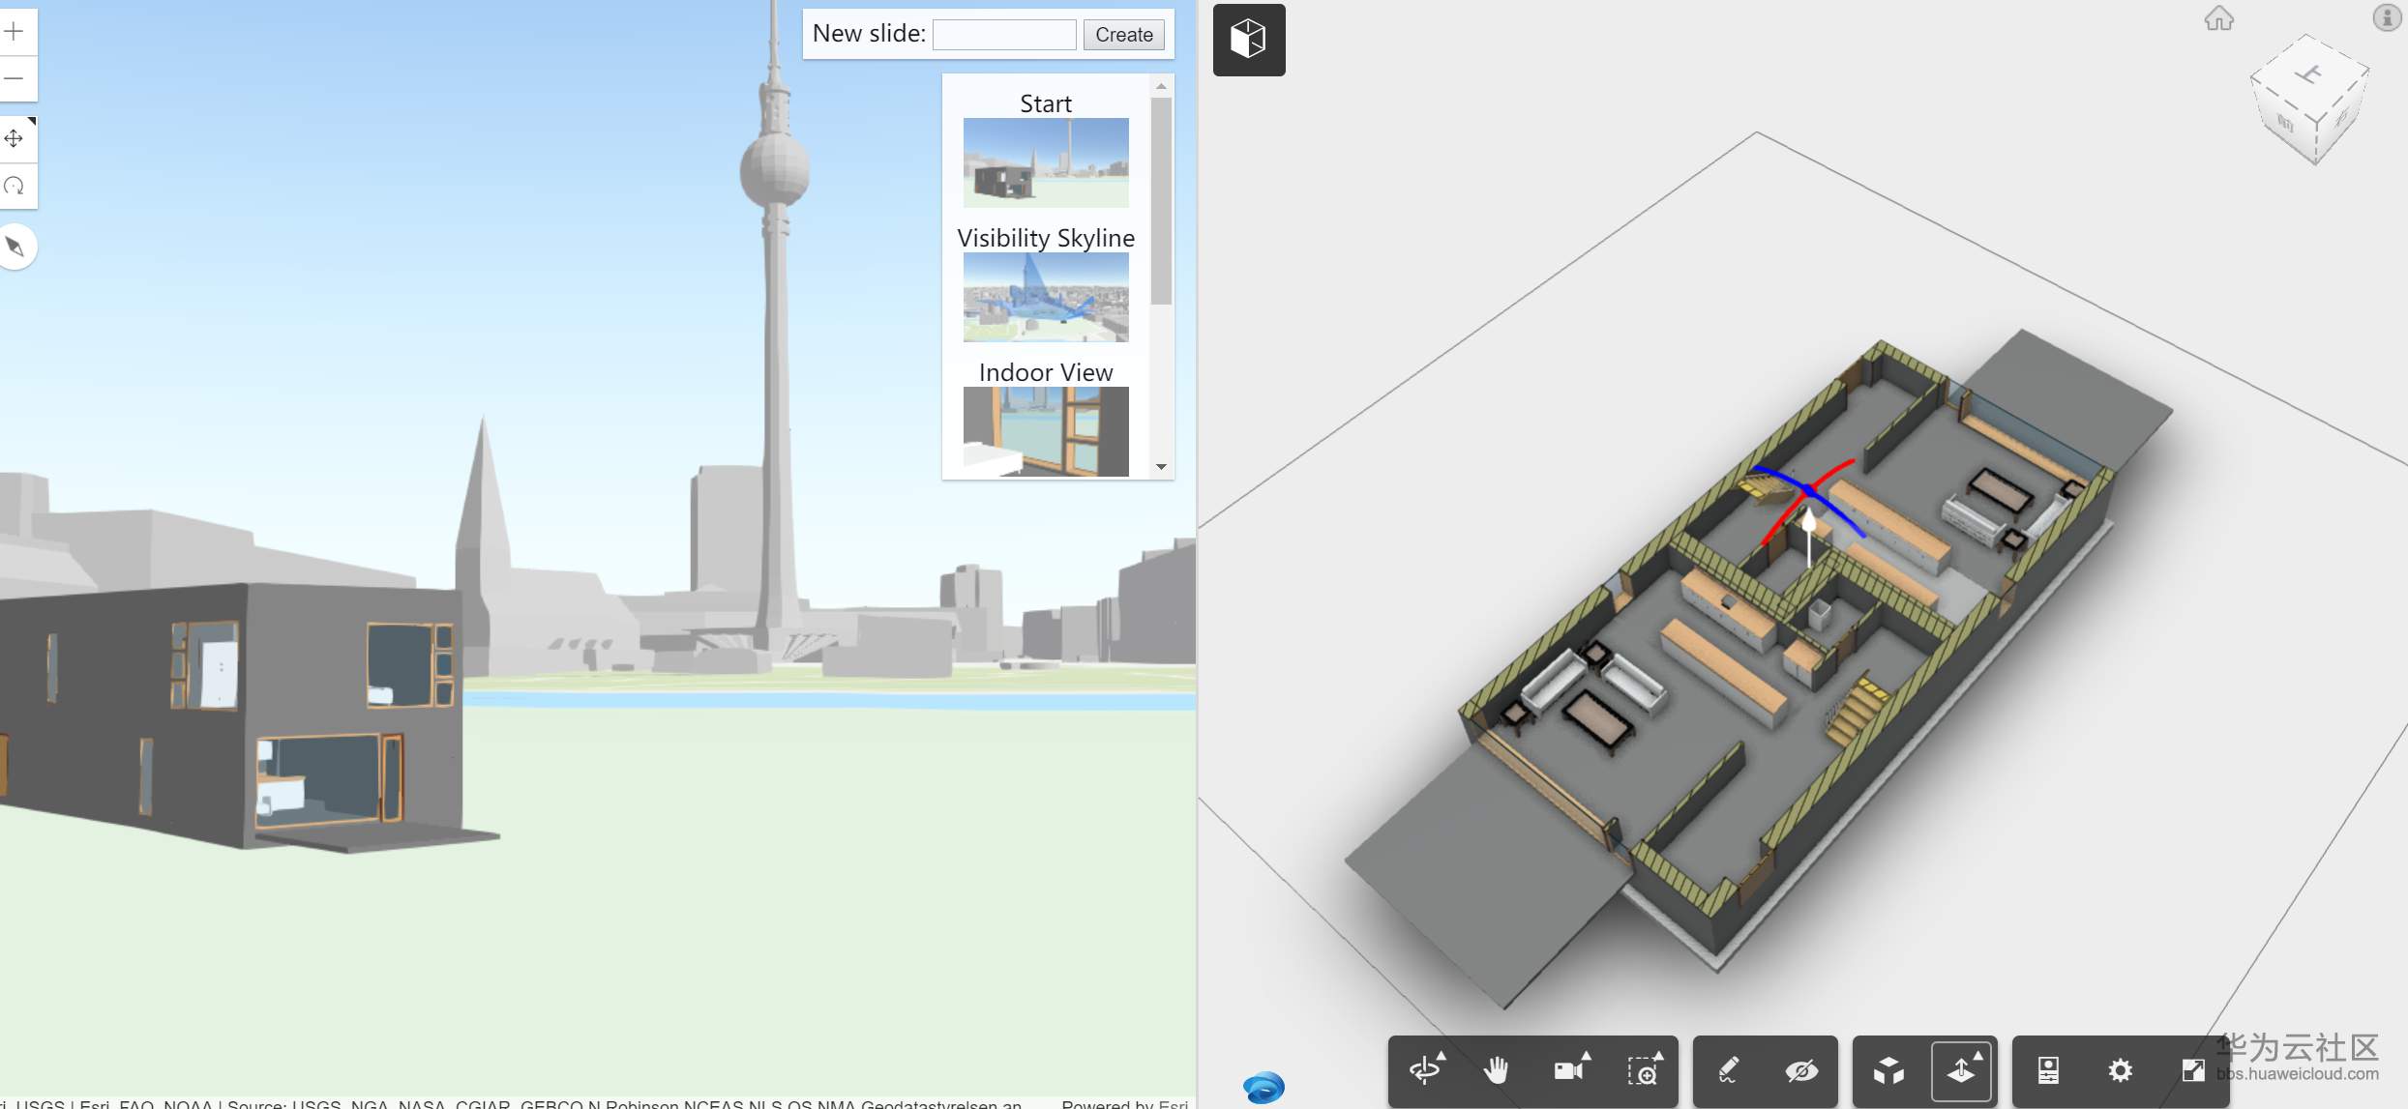Open the viewer settings gear

point(2120,1070)
